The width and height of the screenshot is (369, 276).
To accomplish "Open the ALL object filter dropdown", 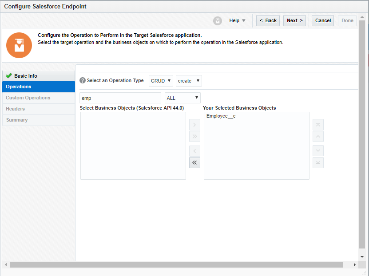I will [183, 98].
